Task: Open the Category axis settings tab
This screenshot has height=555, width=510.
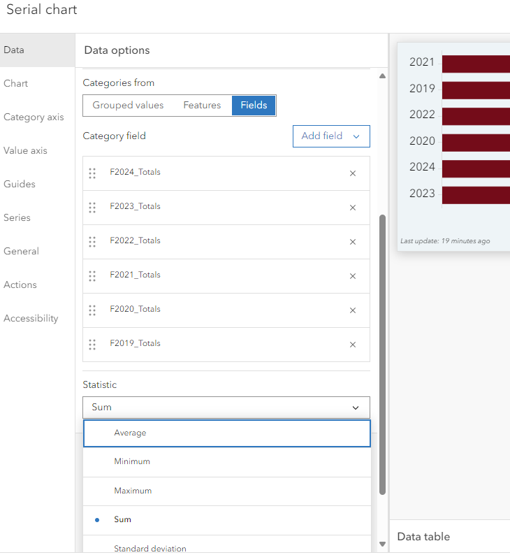Action: tap(34, 117)
